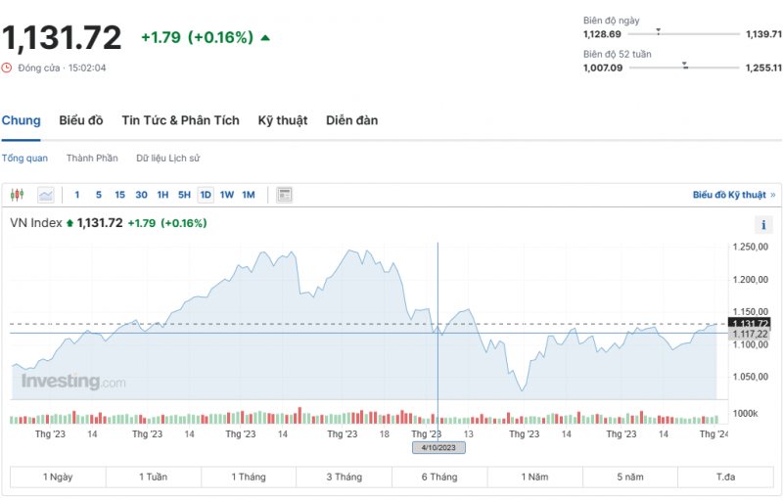The height and width of the screenshot is (500, 783).
Task: Click the clock icon beside Đóng cửa
Action: tap(7, 68)
